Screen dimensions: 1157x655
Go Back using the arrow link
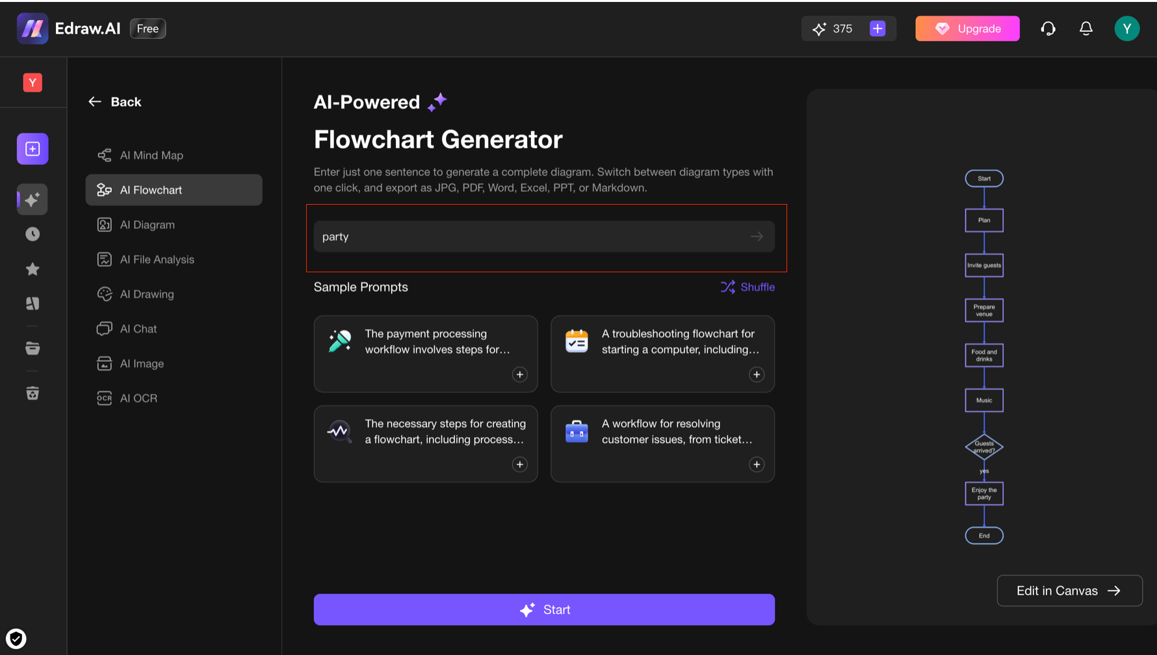tap(114, 101)
